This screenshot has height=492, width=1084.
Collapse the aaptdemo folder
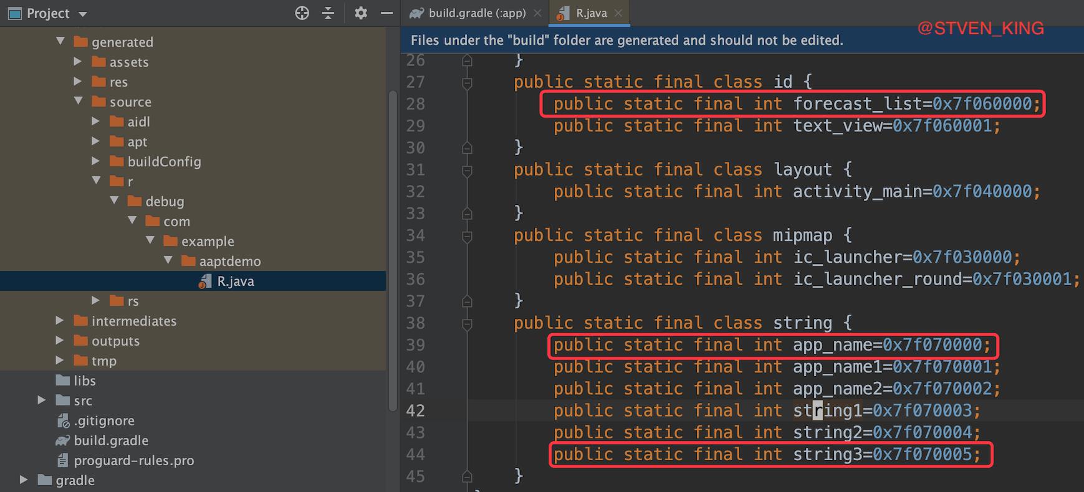[168, 261]
